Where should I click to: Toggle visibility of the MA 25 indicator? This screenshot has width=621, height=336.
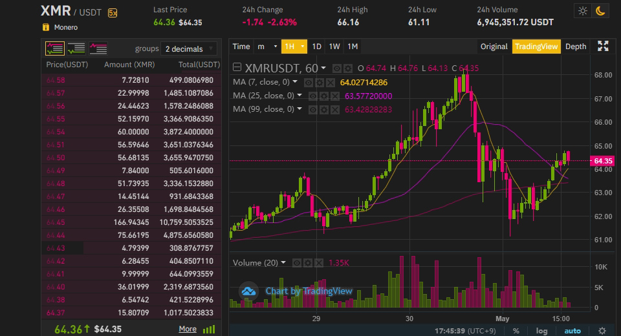point(313,96)
